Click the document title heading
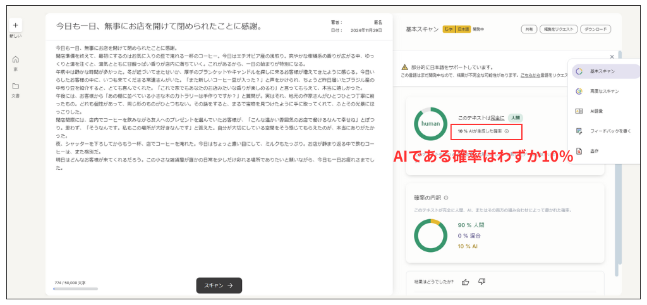 pos(159,27)
